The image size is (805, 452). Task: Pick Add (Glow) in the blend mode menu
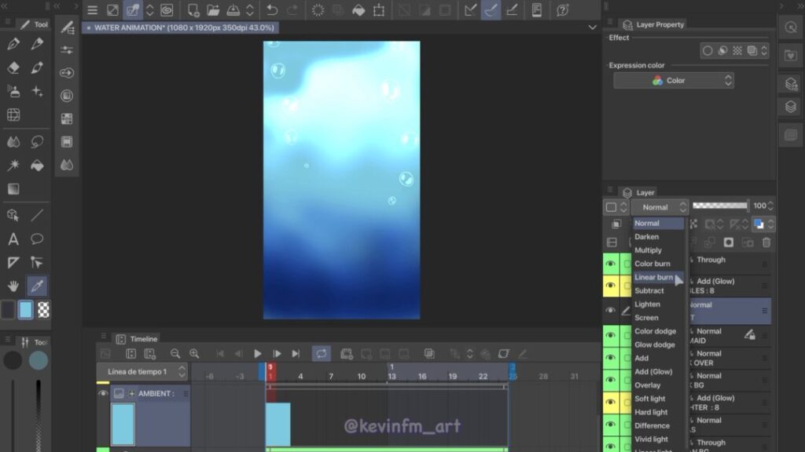(x=653, y=371)
